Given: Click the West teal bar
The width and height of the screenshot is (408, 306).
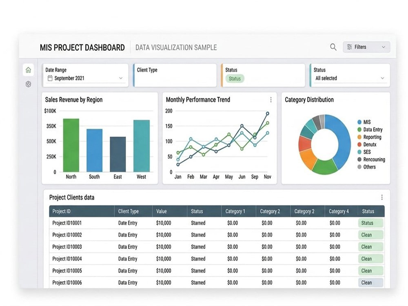Looking at the screenshot, I should pos(142,146).
